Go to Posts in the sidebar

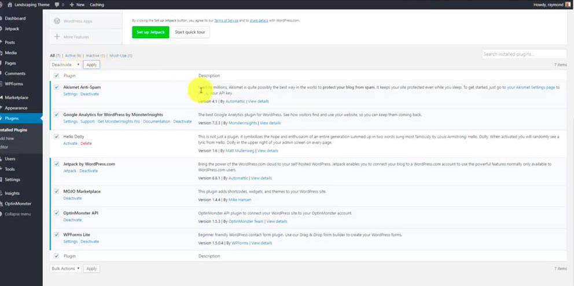10,42
